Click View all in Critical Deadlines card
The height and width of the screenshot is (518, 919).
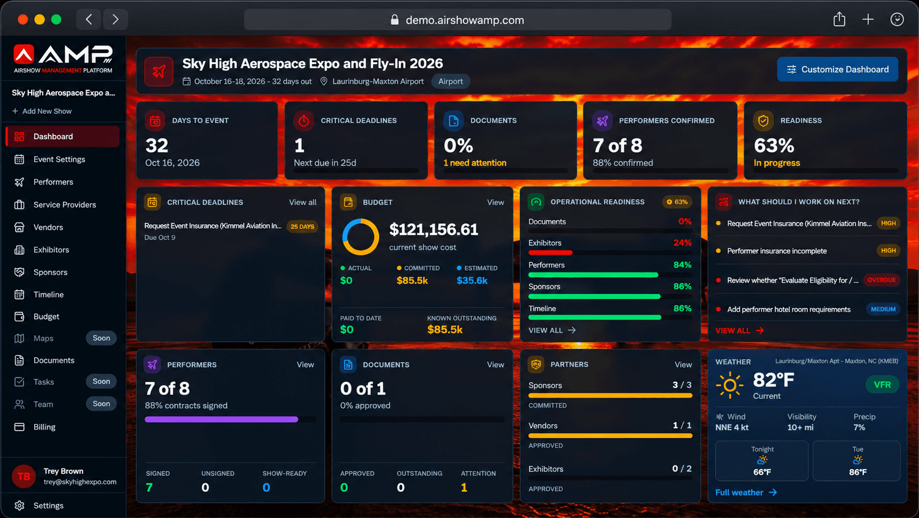[x=303, y=202]
